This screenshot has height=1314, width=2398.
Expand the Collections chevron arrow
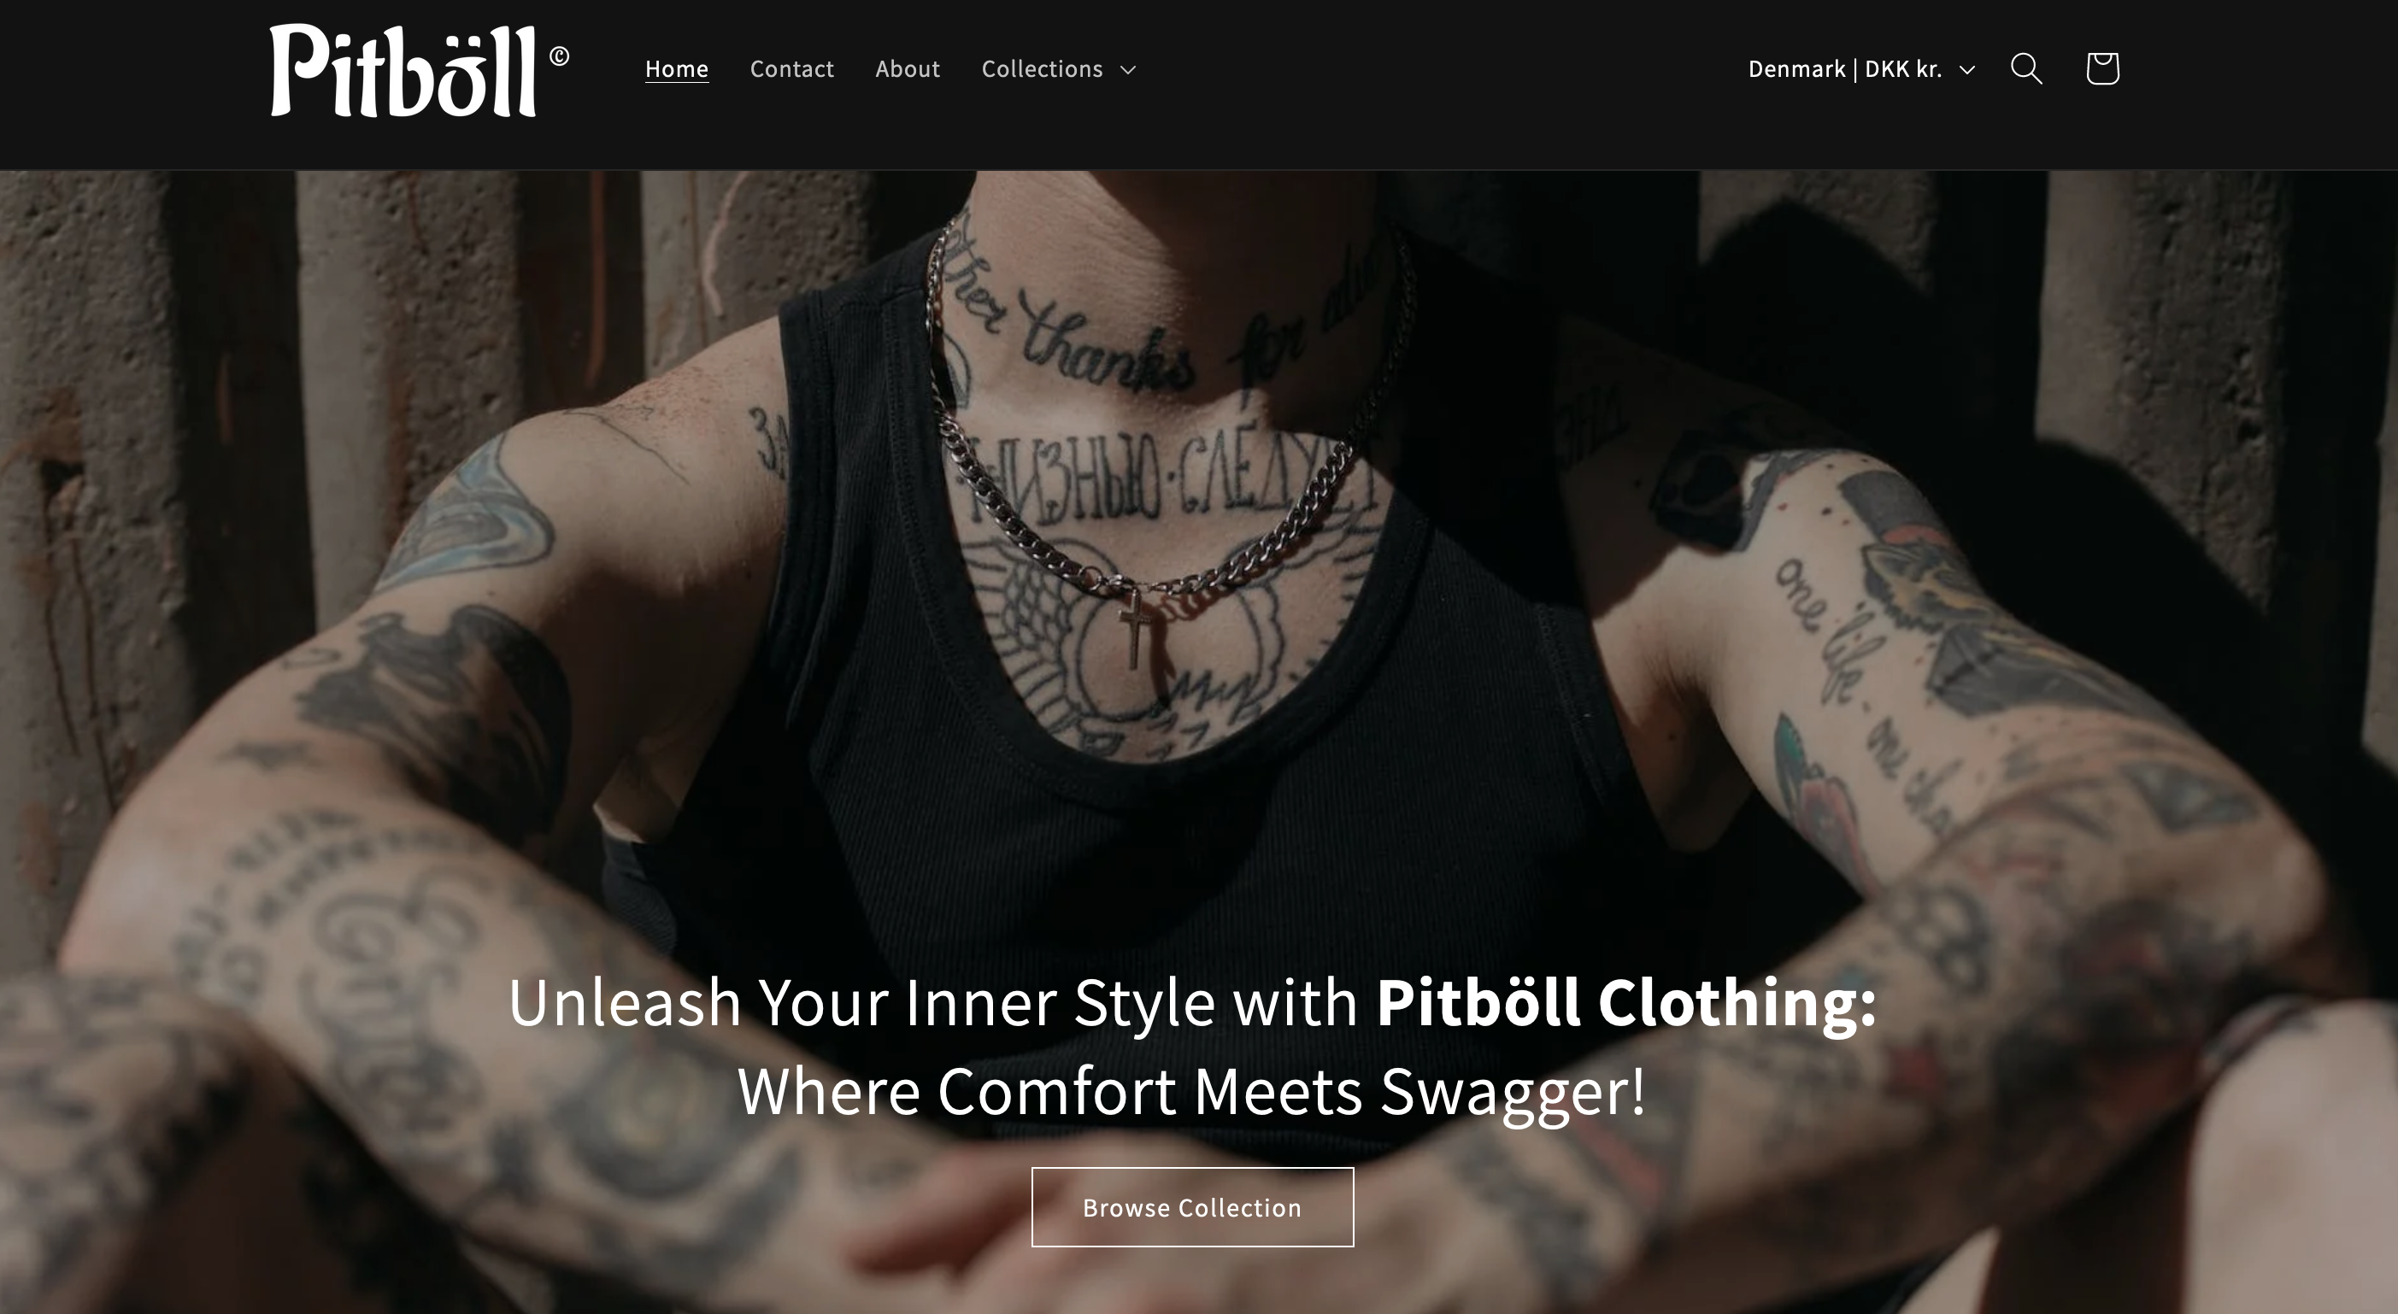tap(1128, 70)
